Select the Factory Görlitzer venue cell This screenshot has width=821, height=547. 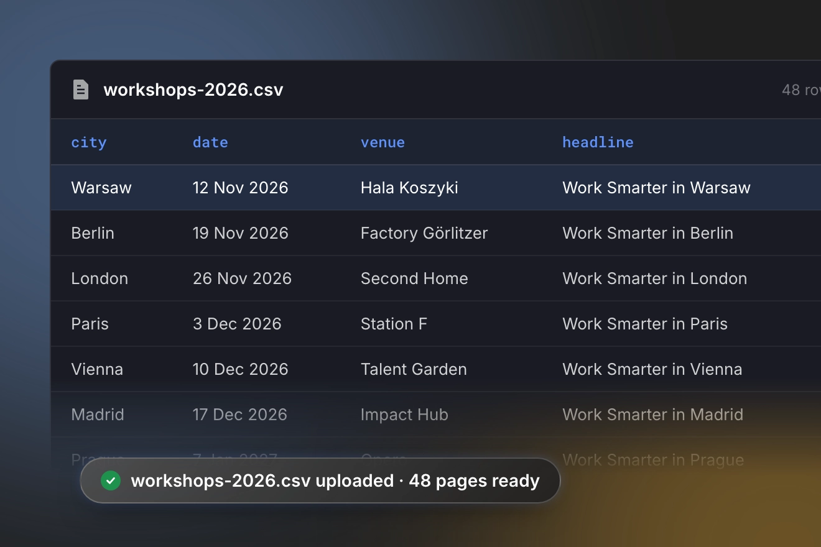424,233
